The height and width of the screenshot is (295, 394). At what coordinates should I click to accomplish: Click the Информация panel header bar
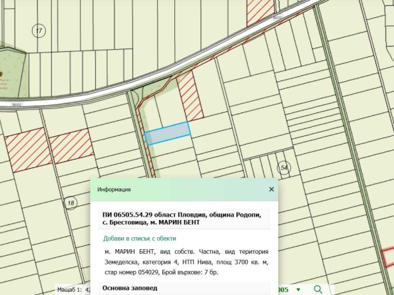184,189
